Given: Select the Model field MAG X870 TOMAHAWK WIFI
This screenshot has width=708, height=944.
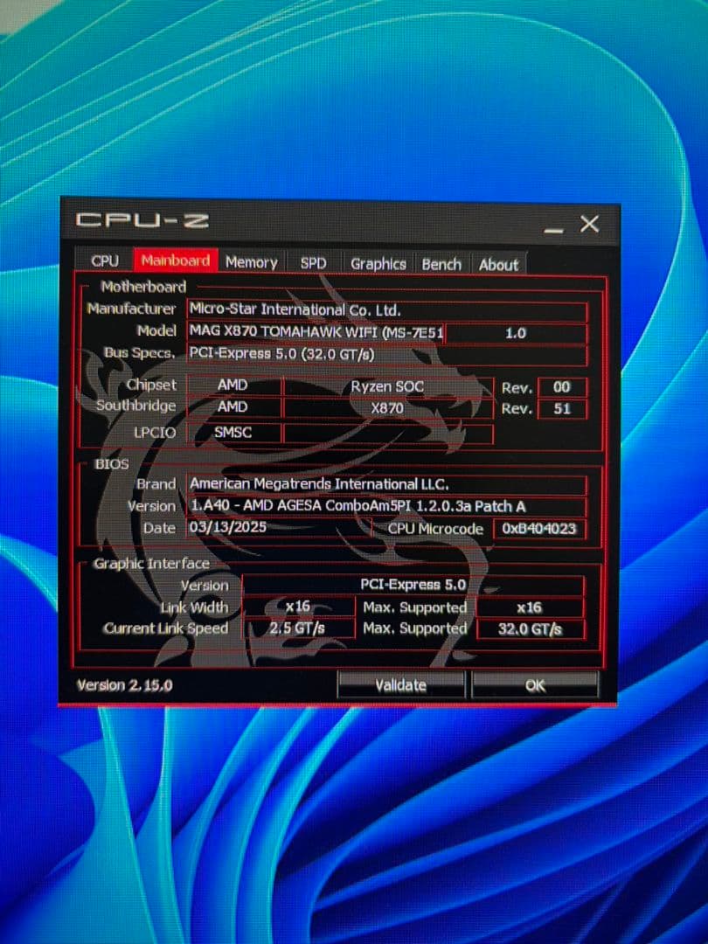Looking at the screenshot, I should pyautogui.click(x=316, y=332).
